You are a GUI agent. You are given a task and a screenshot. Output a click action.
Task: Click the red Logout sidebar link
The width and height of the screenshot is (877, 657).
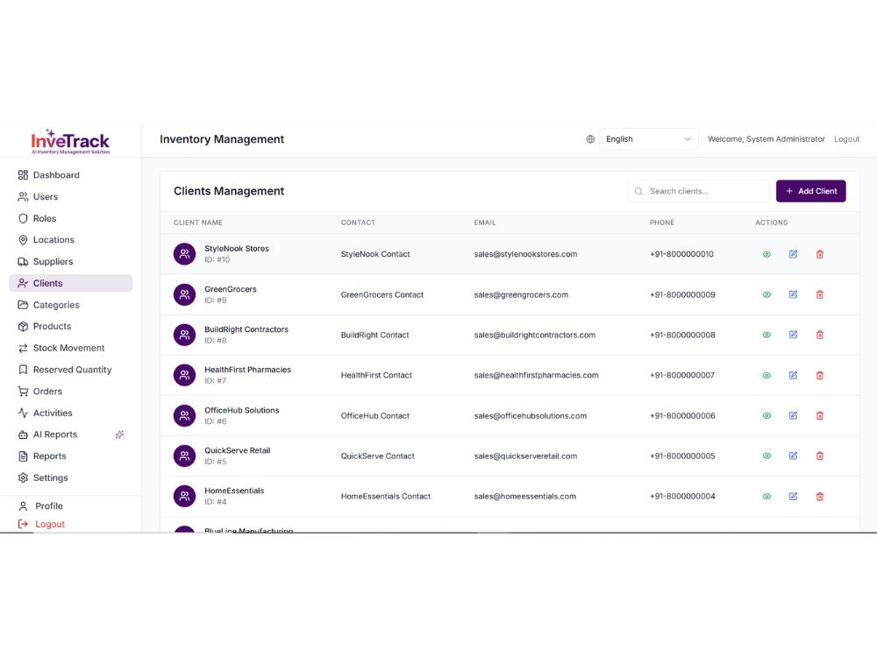pyautogui.click(x=42, y=524)
